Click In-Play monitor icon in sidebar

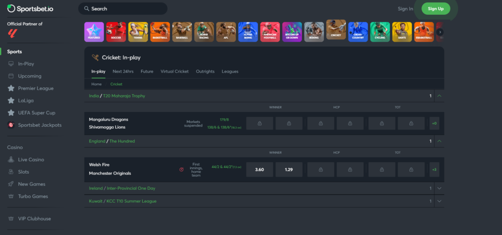(x=11, y=64)
